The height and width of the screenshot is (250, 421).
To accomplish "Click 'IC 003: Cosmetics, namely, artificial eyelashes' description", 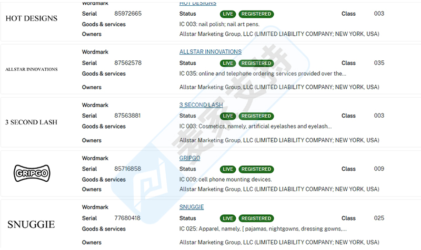I will 256,126.
